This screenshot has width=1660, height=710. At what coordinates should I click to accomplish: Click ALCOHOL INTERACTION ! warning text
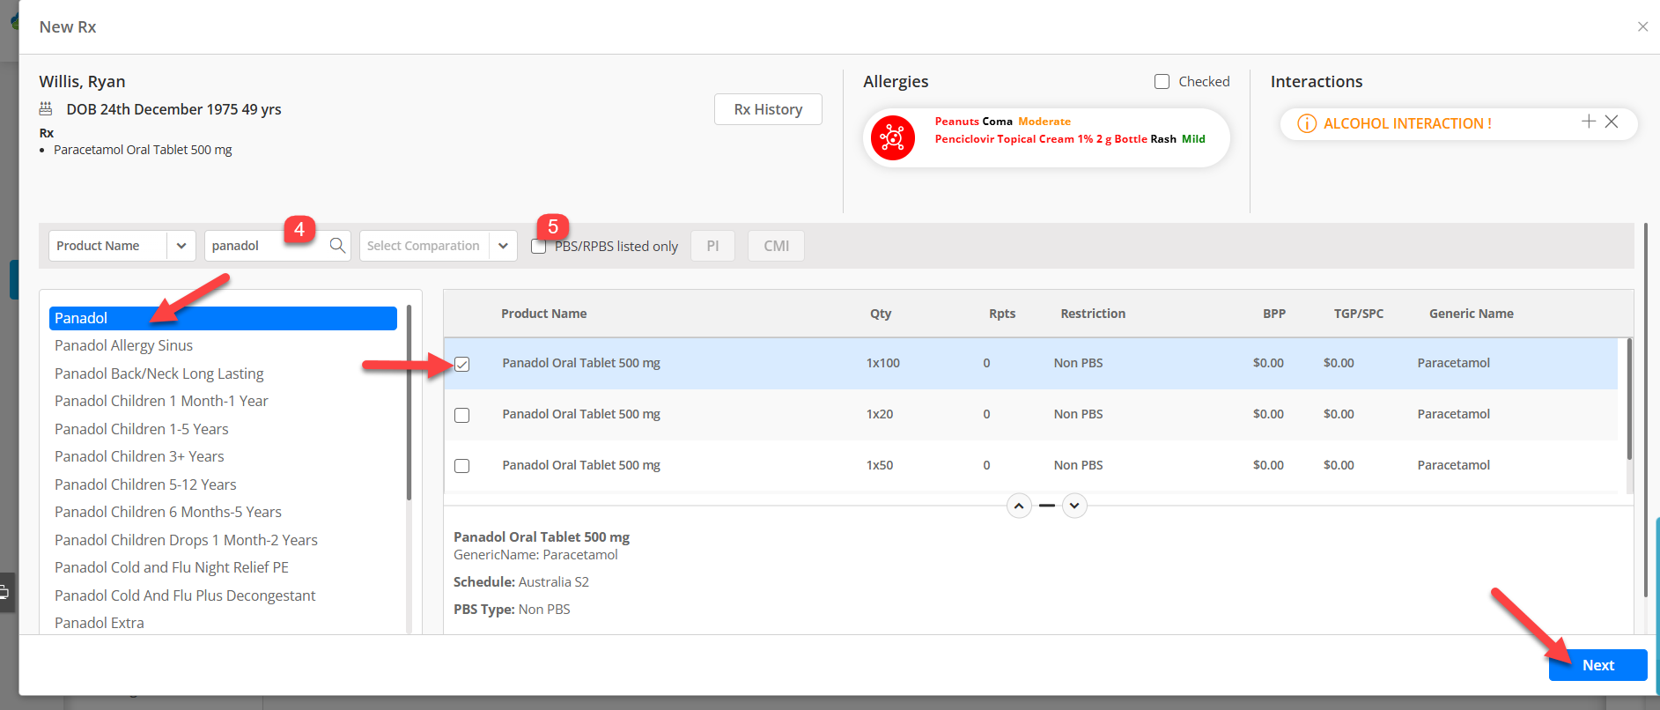pos(1407,124)
